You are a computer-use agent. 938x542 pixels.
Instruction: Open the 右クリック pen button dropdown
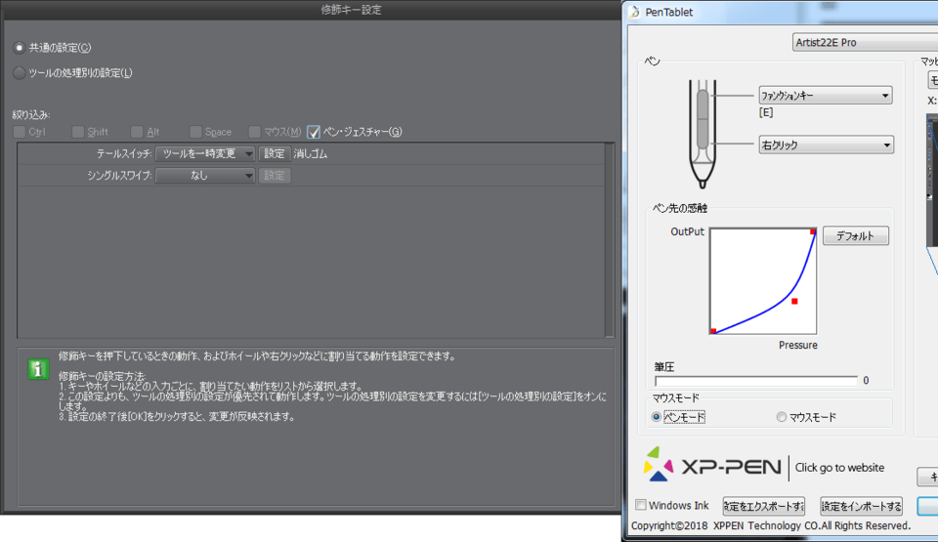[827, 145]
